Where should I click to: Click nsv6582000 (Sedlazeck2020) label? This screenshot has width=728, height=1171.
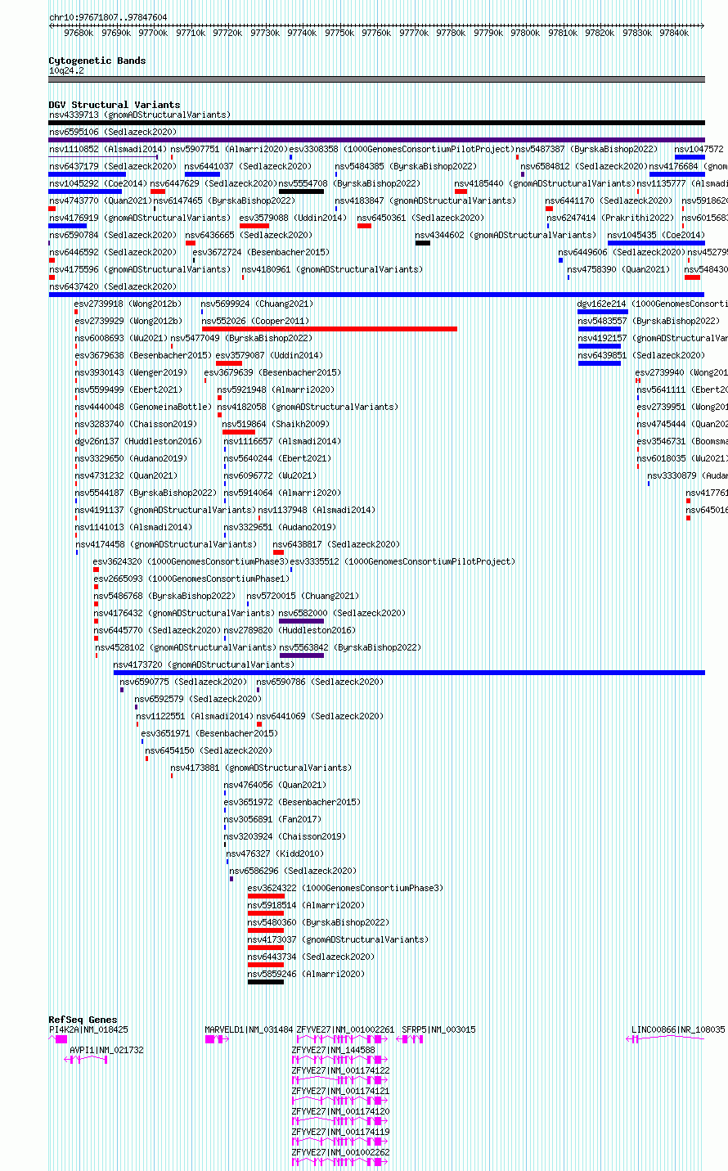343,613
